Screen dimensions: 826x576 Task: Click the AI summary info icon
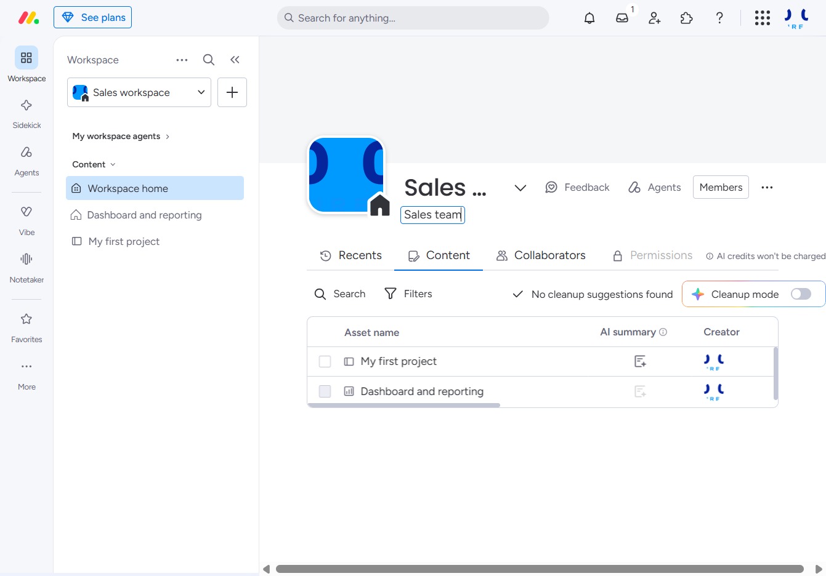pyautogui.click(x=663, y=332)
